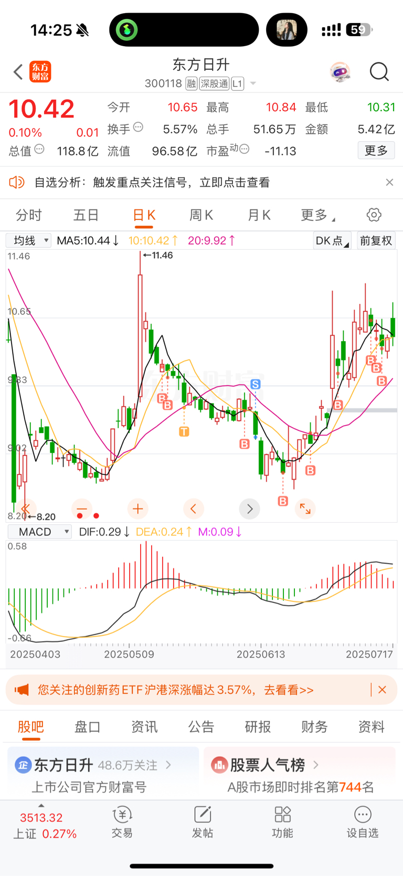Image resolution: width=403 pixels, height=876 pixels.
Task: Tap the 交易 trade icon
Action: point(122,822)
